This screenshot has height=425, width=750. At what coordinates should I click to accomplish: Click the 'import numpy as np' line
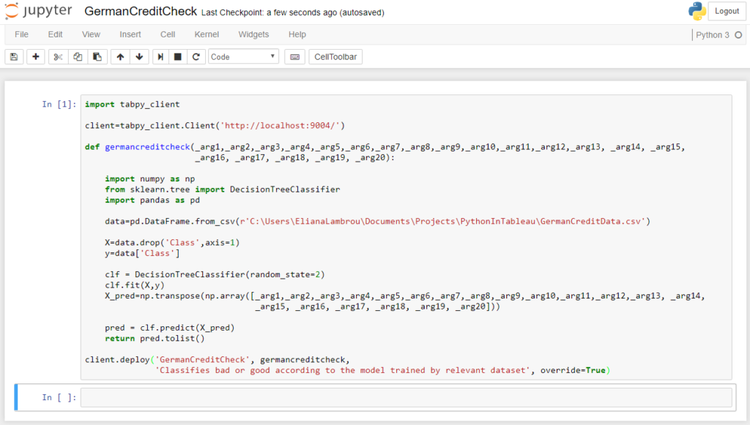(x=149, y=178)
